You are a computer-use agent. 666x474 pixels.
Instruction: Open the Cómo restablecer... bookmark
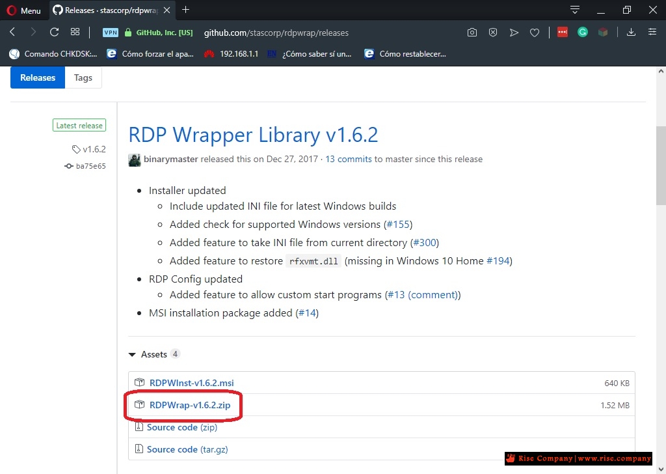coord(405,54)
